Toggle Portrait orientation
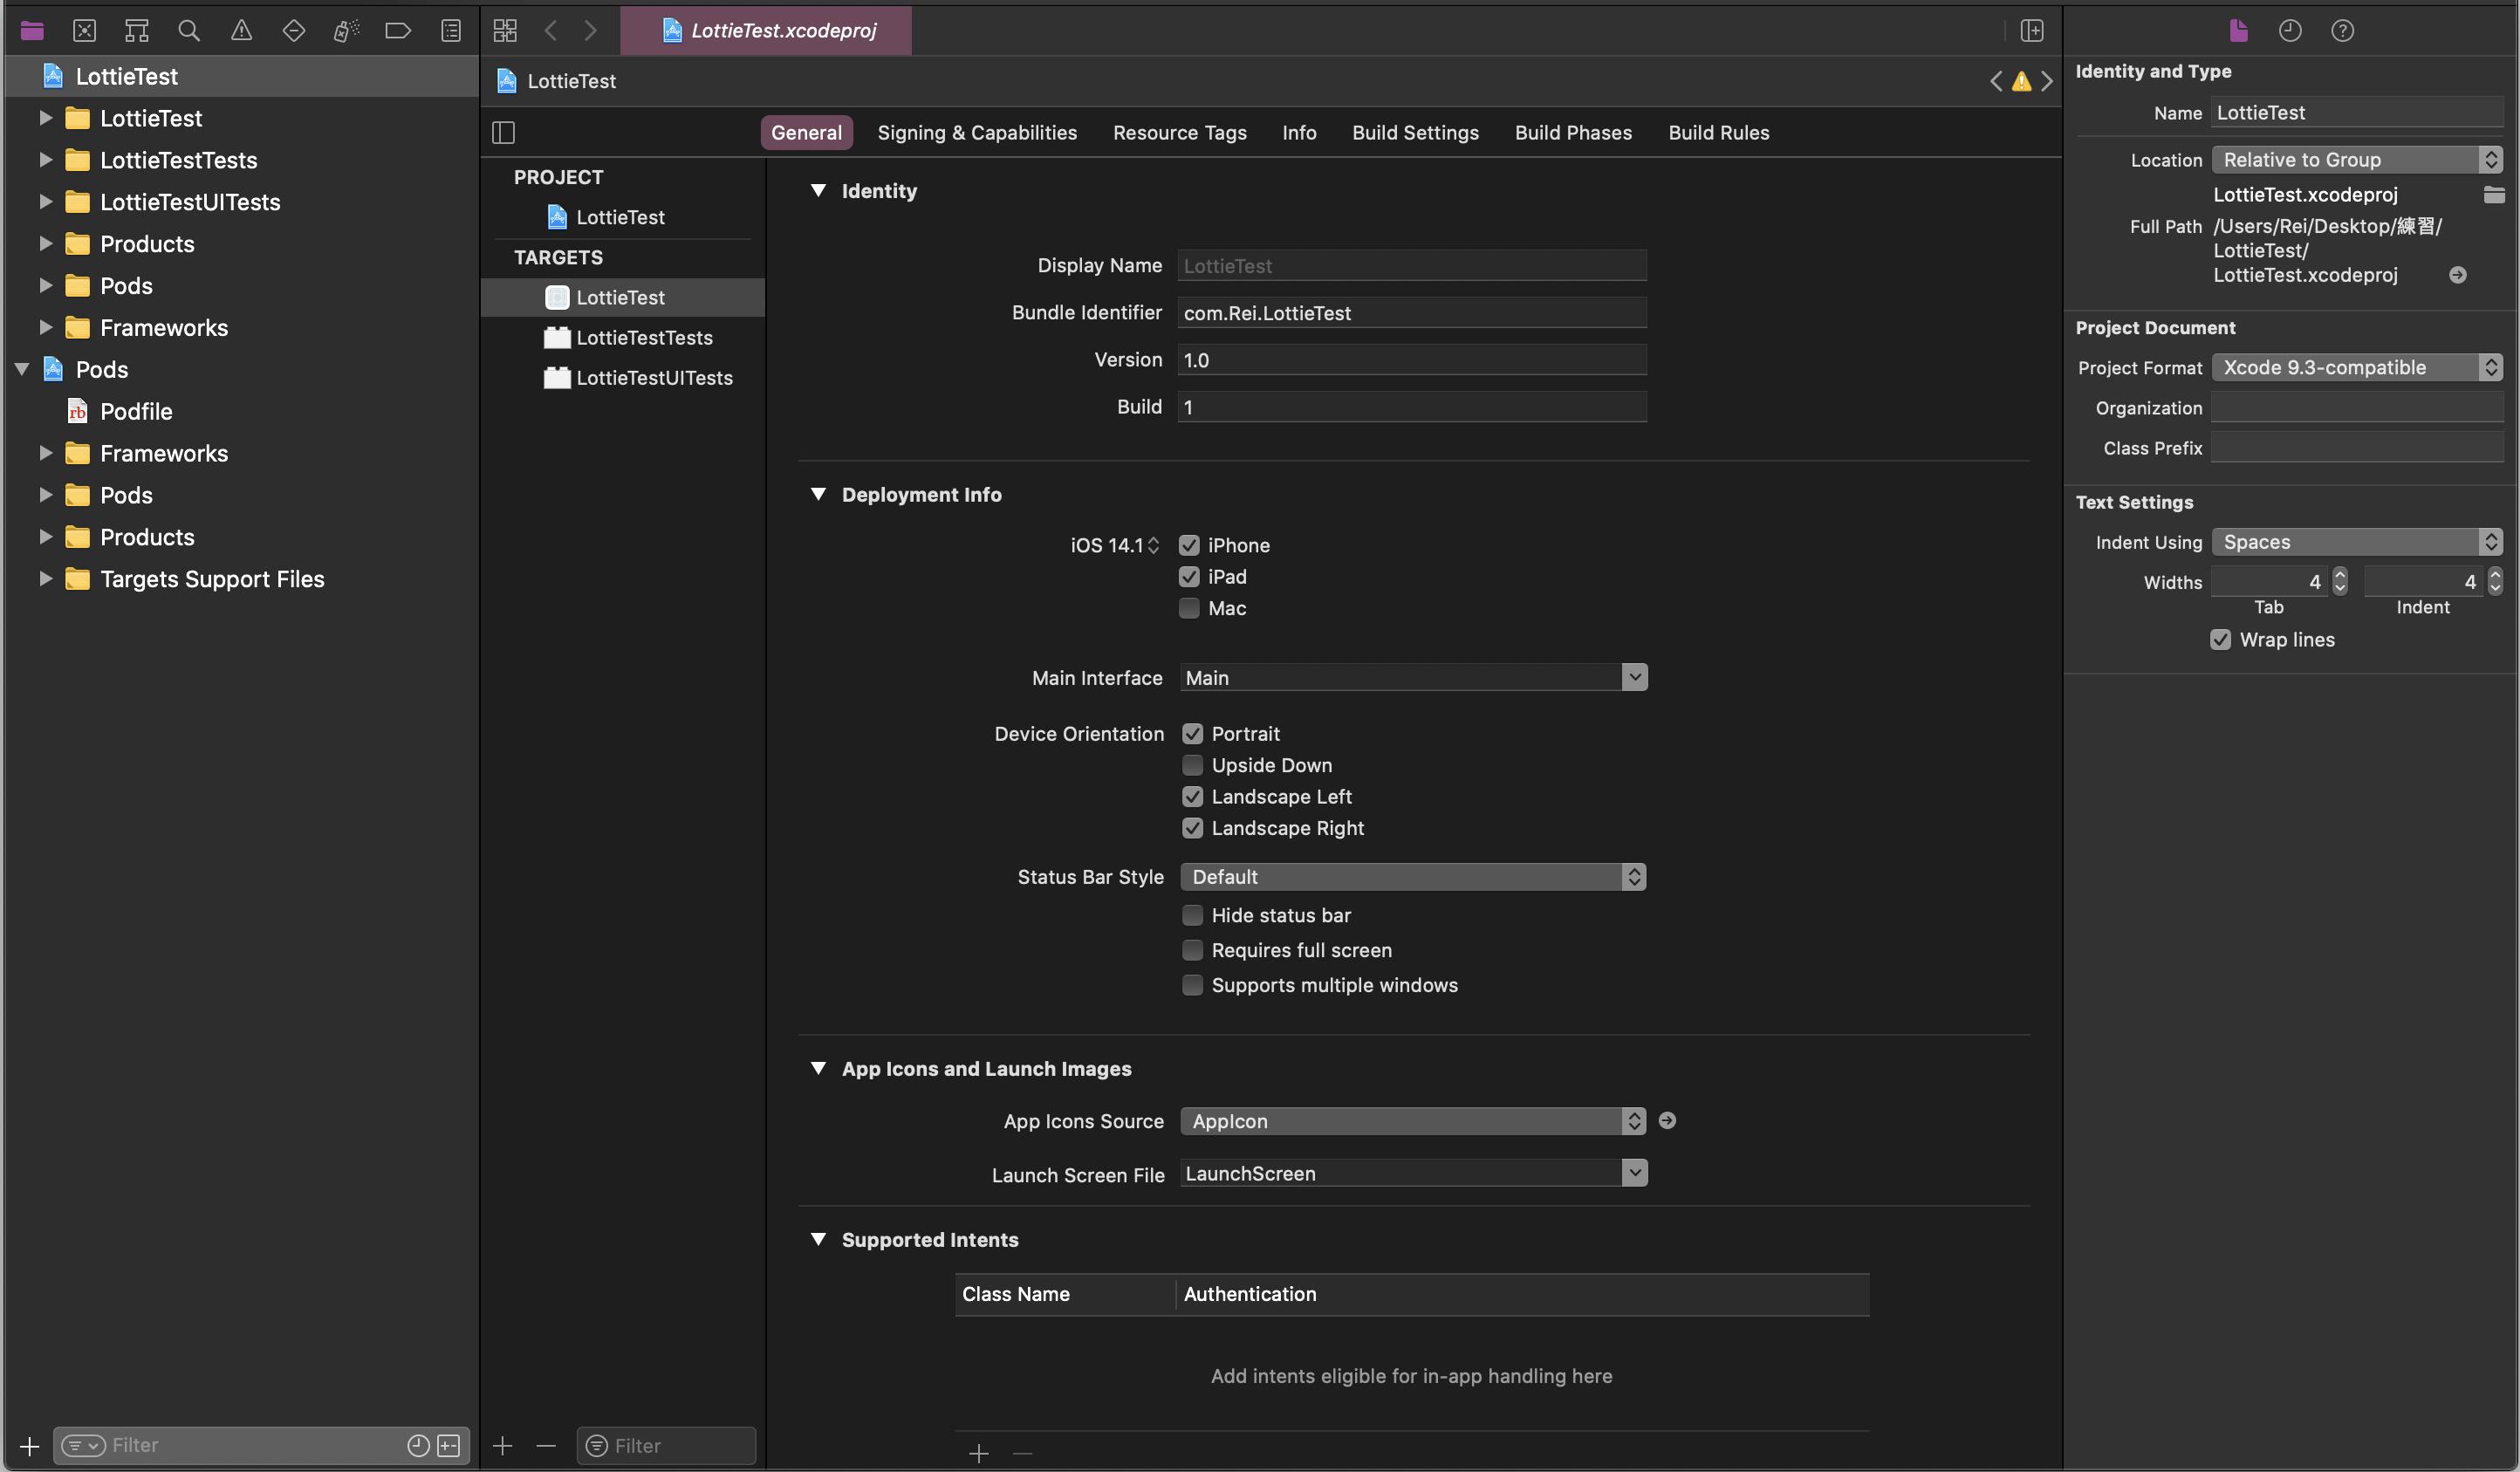Image resolution: width=2520 pixels, height=1472 pixels. pyautogui.click(x=1192, y=734)
